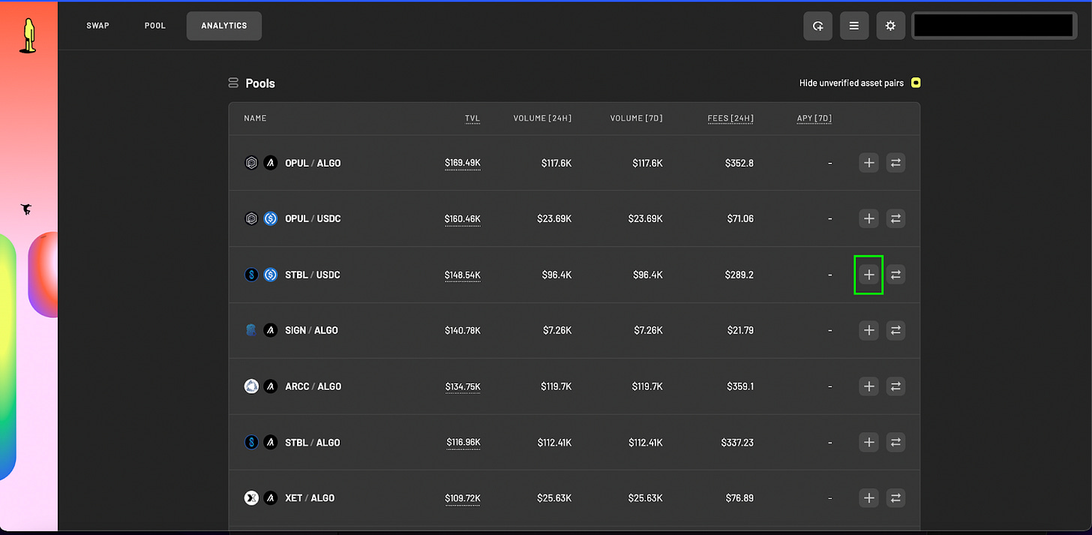Open the refresh-plus icon in header

pyautogui.click(x=817, y=26)
